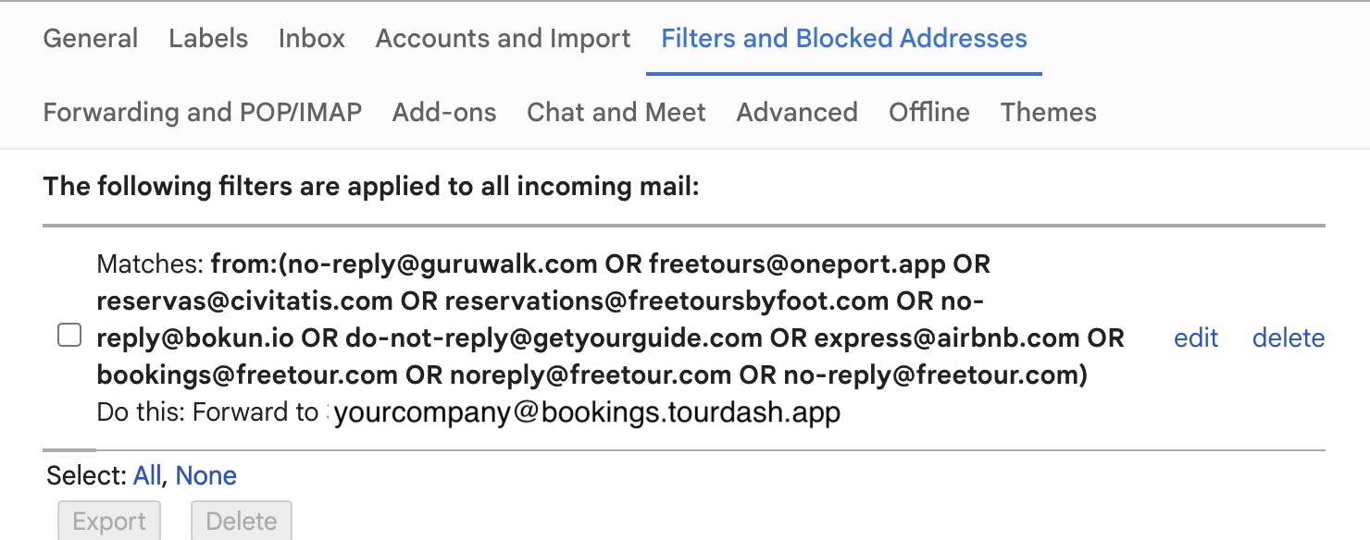Select All filters link
The image size is (1370, 540).
(147, 476)
